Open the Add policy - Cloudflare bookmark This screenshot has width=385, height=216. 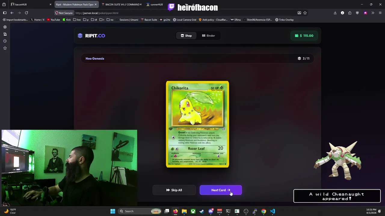[x=213, y=20]
